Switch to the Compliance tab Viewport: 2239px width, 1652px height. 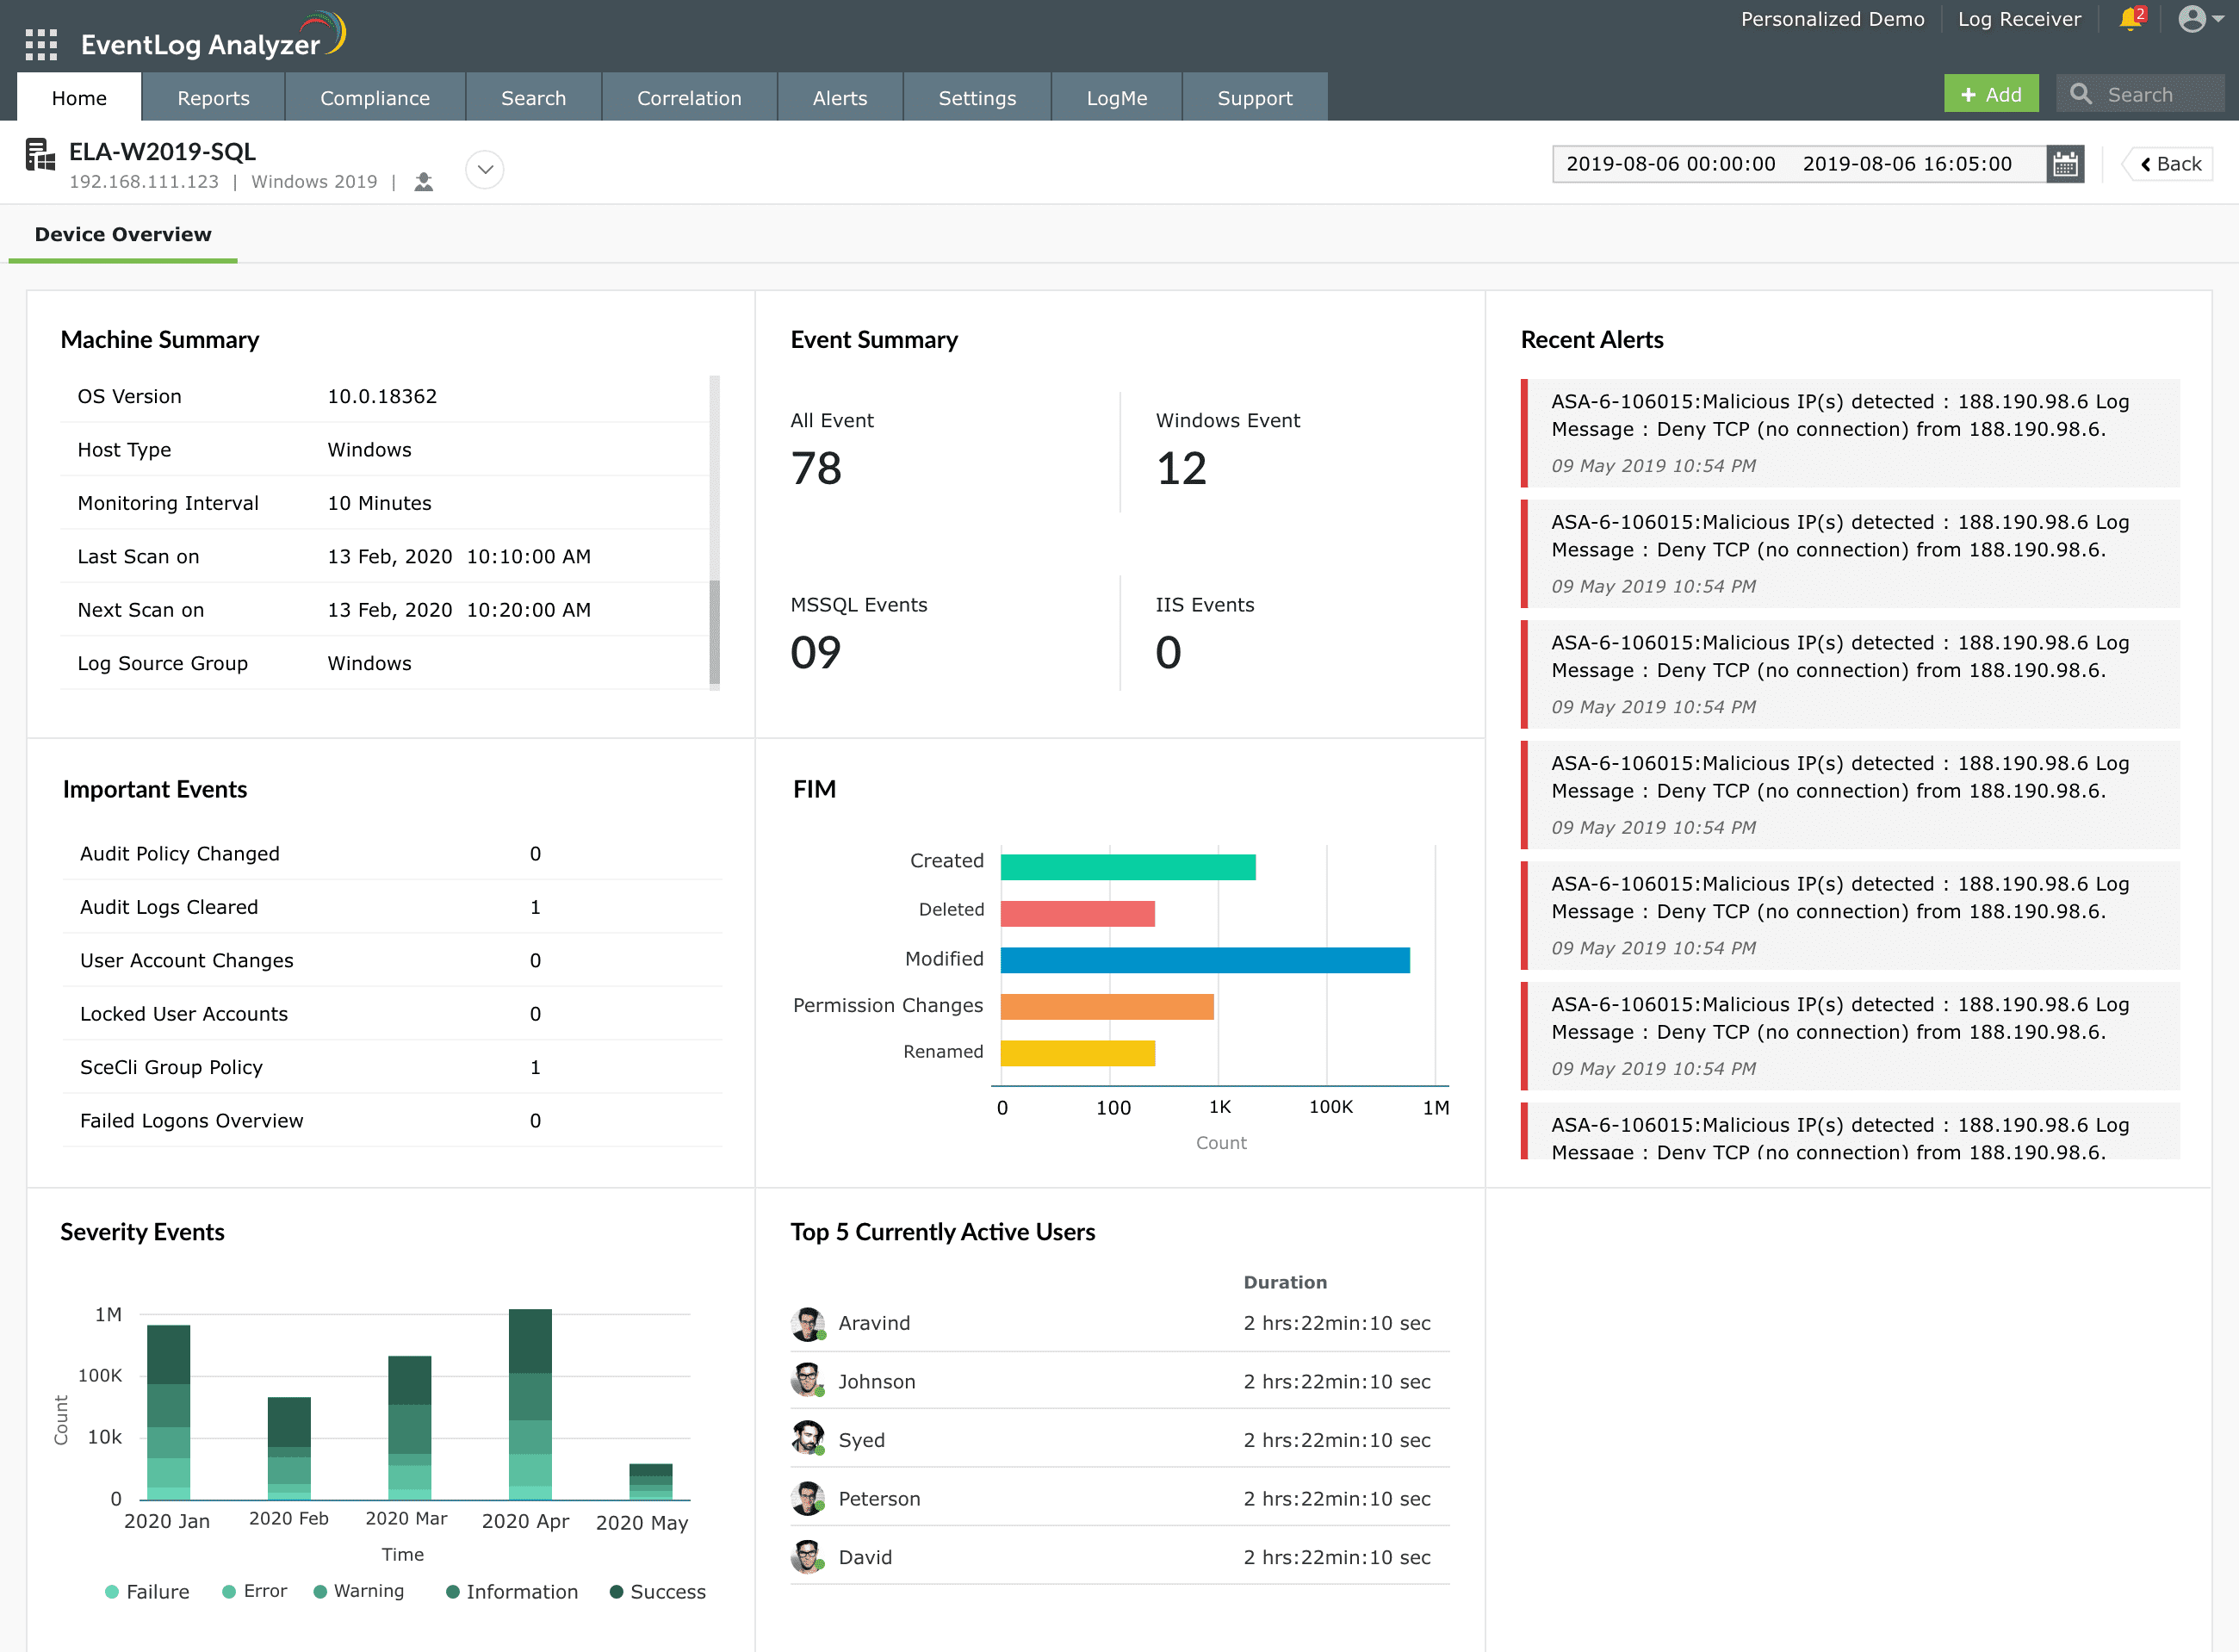click(375, 98)
